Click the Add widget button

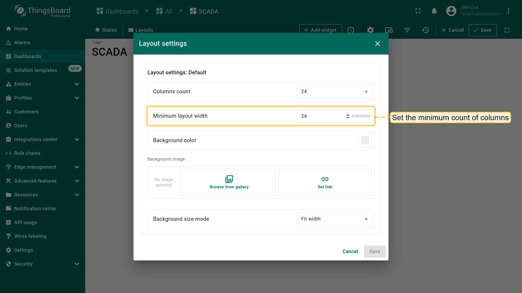point(320,30)
